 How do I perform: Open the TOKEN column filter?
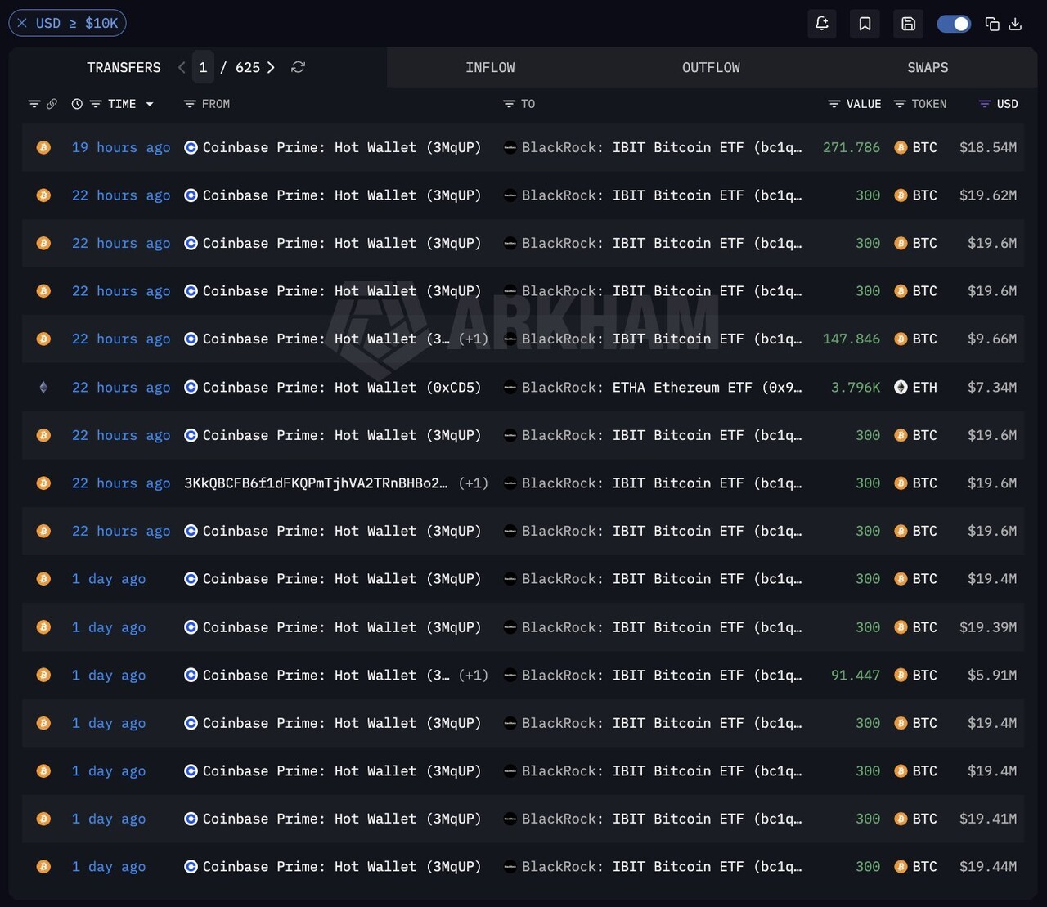[900, 104]
